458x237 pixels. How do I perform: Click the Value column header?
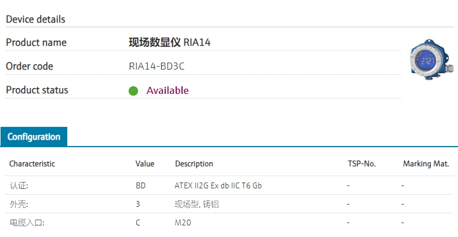[x=145, y=164]
